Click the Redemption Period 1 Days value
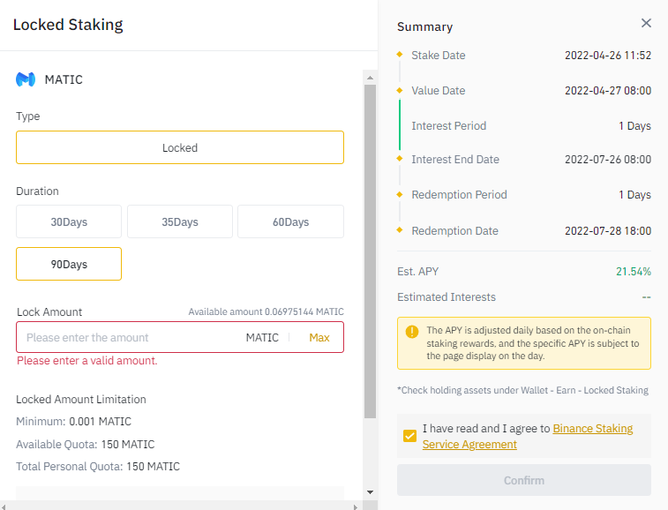 [x=634, y=195]
